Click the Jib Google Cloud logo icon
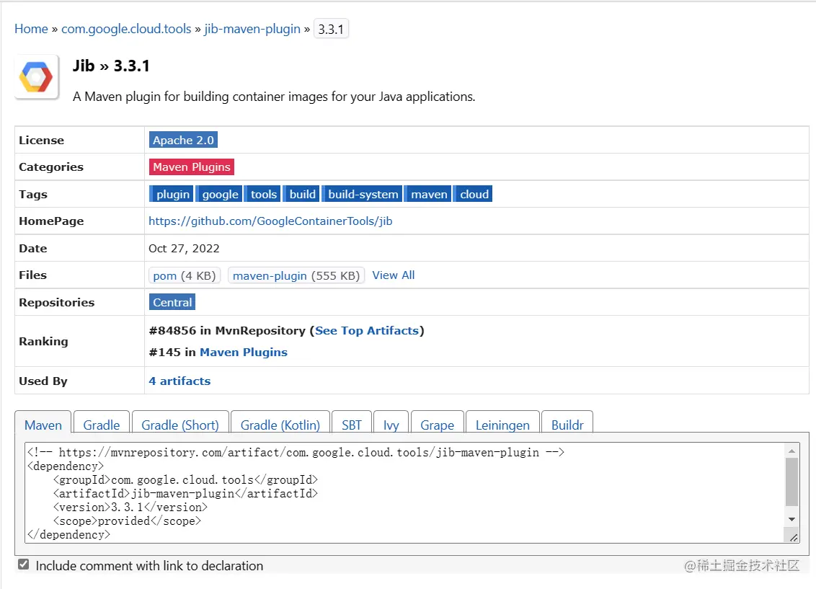 coord(37,77)
